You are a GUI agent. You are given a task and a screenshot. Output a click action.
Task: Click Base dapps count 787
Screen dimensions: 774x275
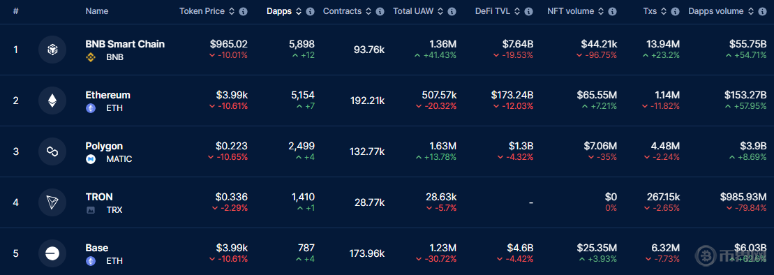point(306,248)
